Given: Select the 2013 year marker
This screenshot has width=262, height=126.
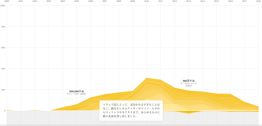Looking at the screenshot, I should coord(188,1).
